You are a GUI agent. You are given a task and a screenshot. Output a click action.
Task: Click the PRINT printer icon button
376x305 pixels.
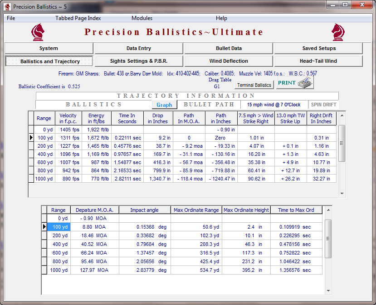pos(295,83)
